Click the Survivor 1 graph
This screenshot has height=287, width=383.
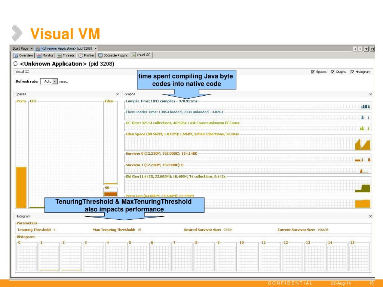[248, 169]
